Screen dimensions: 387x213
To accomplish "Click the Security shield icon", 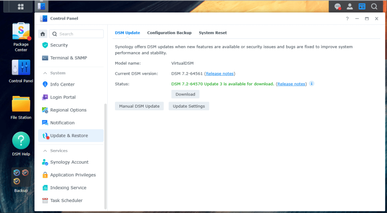I will click(x=45, y=45).
